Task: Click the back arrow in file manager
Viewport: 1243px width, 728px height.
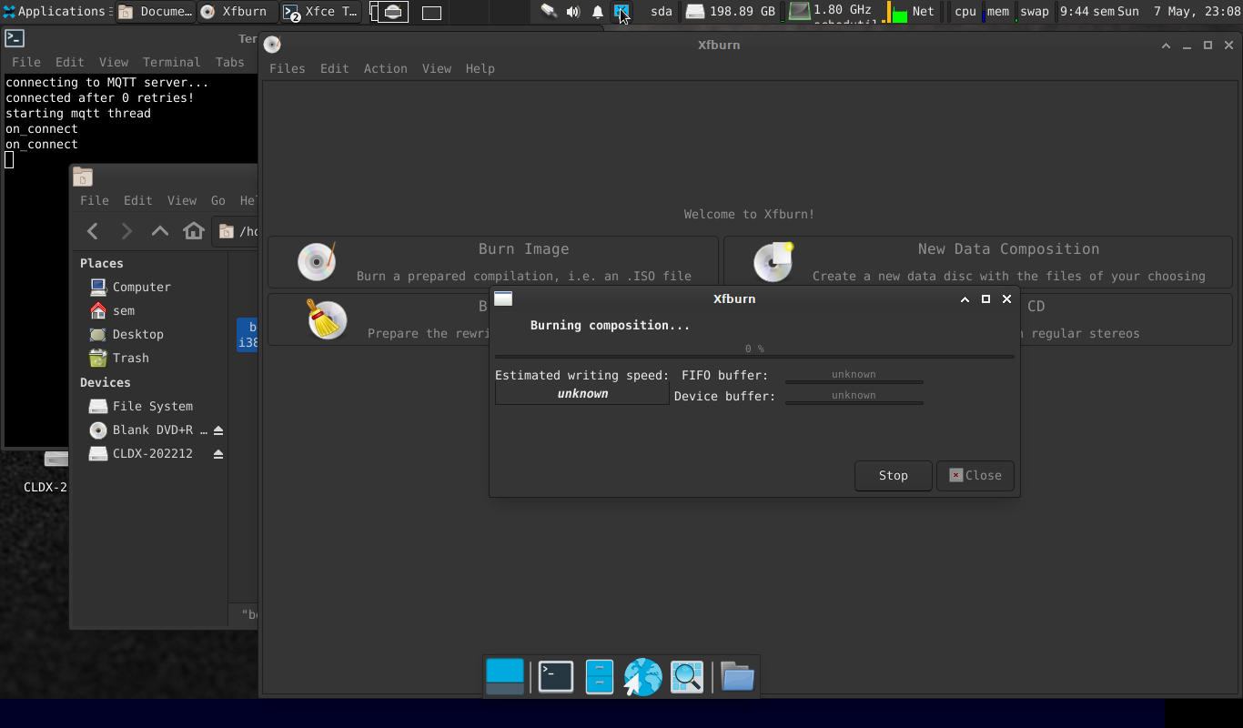Action: [93, 231]
